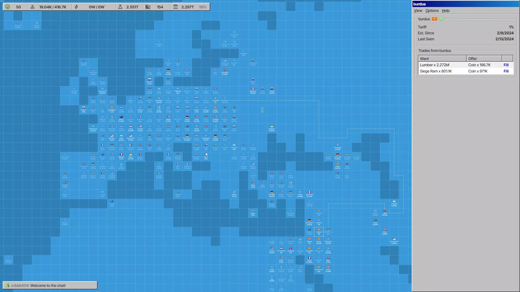Select the highlighted burdus map tile
Screen dimensions: 520x292
click(319, 232)
